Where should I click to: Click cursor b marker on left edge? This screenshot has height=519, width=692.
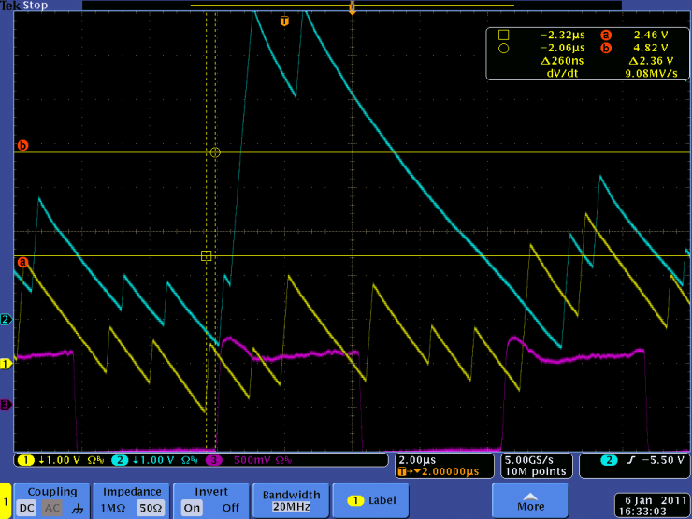pos(23,146)
